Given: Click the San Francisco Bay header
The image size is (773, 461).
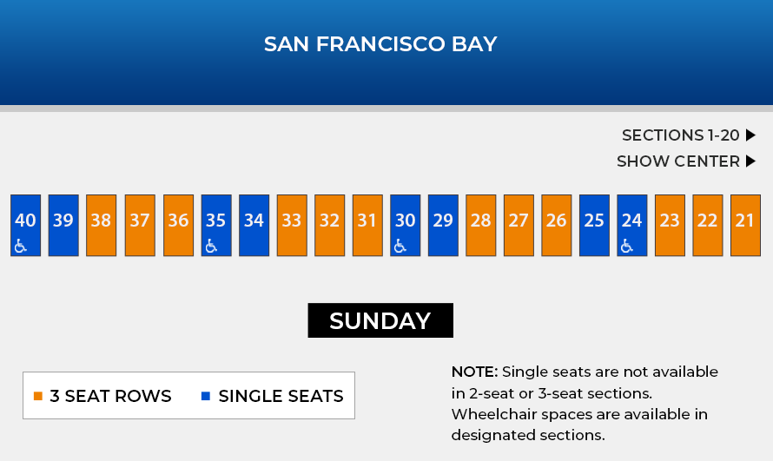Looking at the screenshot, I should [x=380, y=44].
